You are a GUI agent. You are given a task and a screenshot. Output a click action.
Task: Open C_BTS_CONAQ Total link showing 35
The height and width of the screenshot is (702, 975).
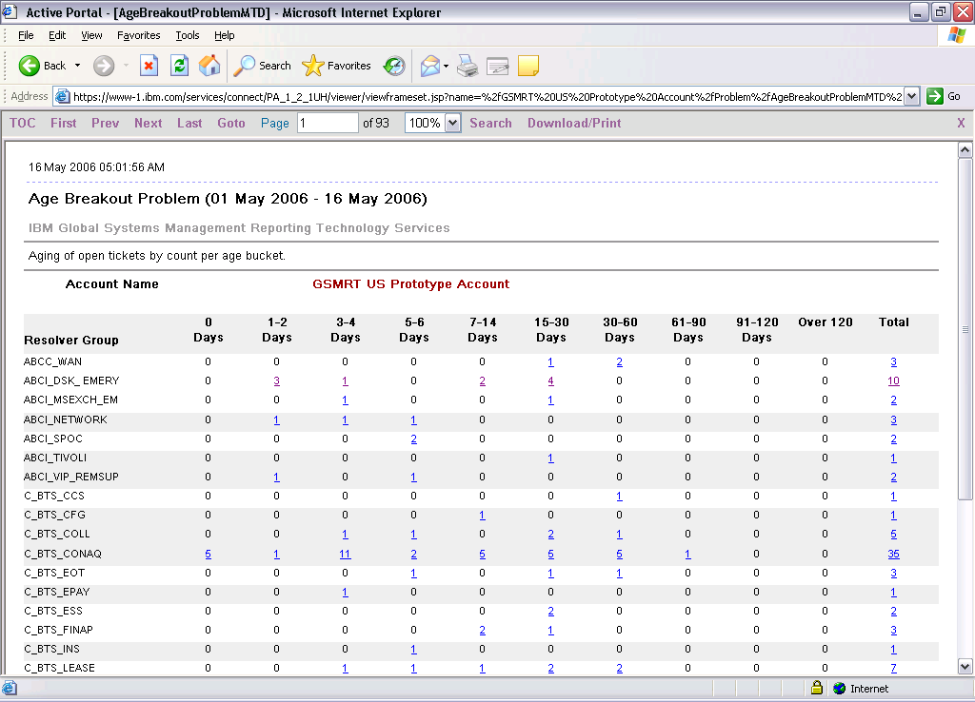(x=893, y=555)
